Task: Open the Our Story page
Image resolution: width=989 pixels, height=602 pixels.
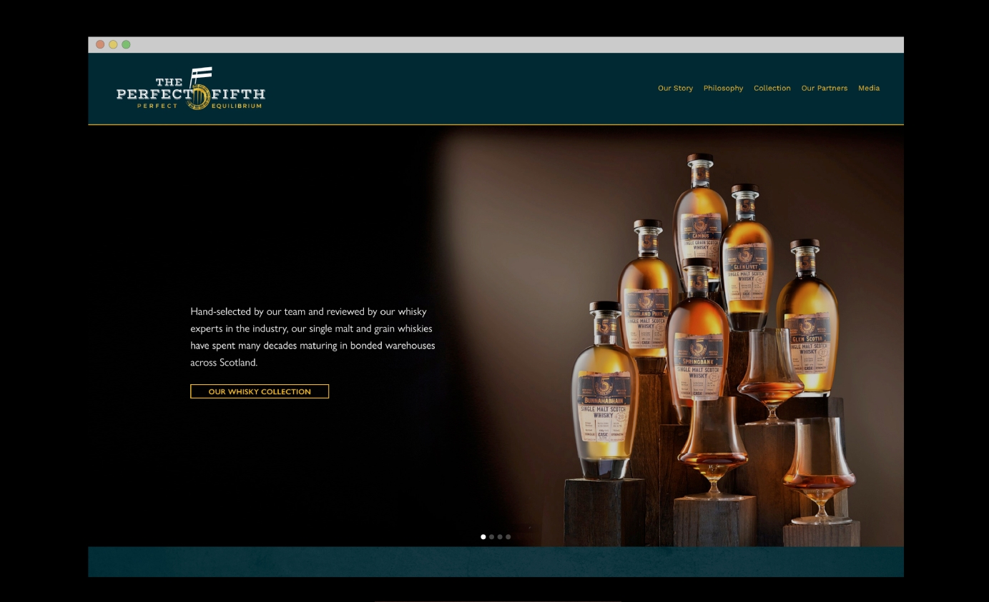Action: tap(675, 89)
